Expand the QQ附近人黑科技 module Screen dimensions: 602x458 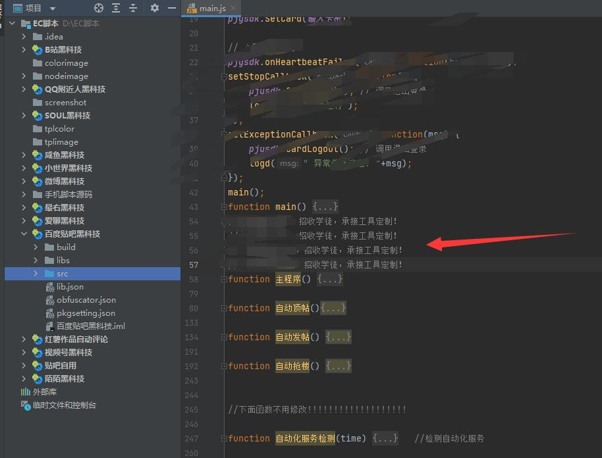[24, 89]
